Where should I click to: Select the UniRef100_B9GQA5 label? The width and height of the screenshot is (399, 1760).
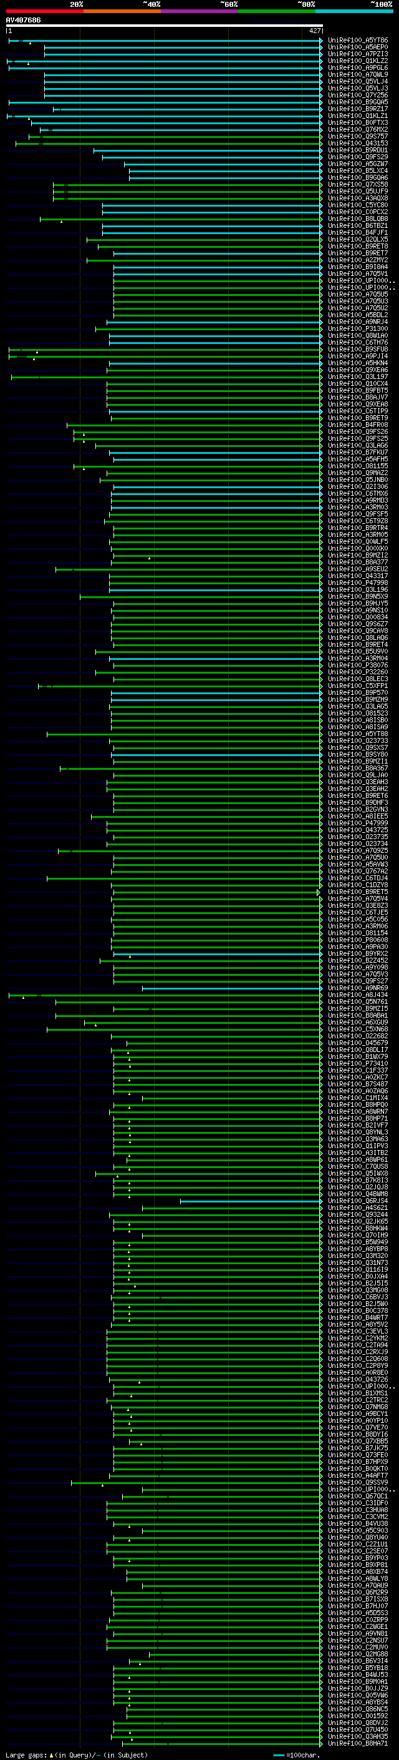[358, 102]
